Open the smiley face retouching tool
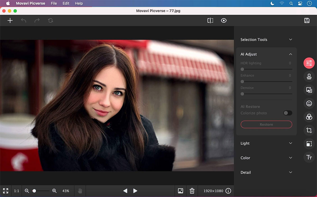The height and width of the screenshot is (197, 317). [309, 103]
